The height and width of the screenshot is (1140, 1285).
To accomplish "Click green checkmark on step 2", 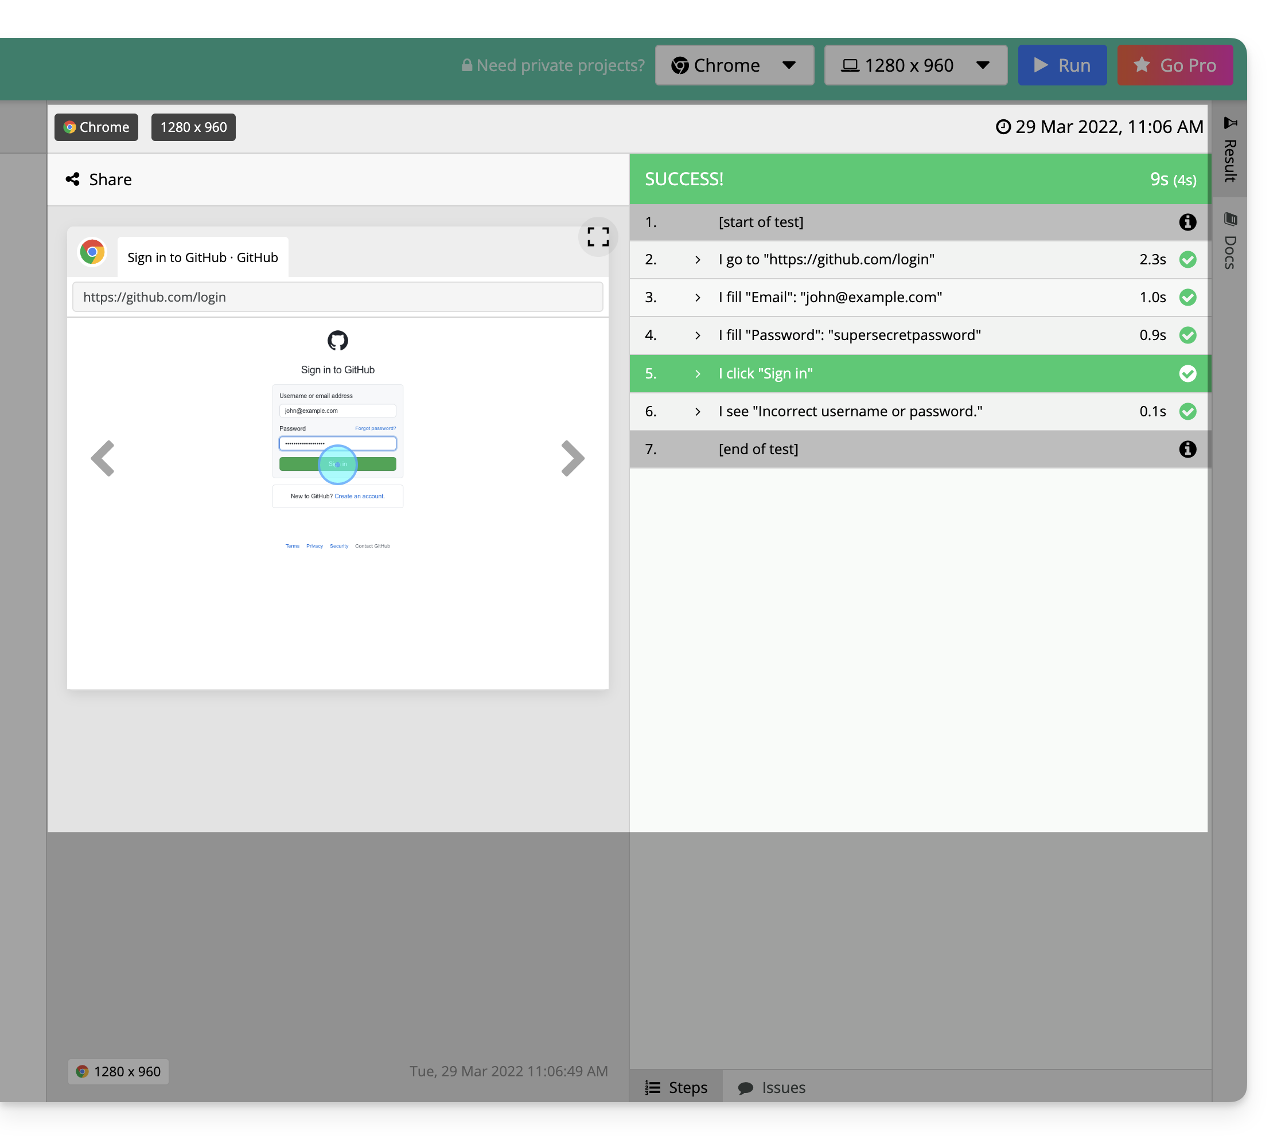I will (x=1187, y=260).
